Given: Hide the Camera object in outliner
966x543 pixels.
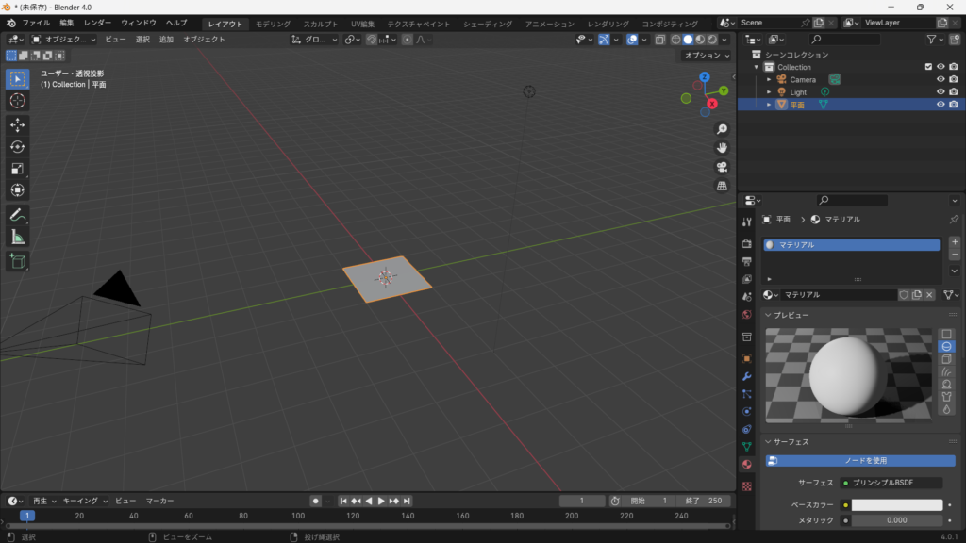Looking at the screenshot, I should coord(941,79).
